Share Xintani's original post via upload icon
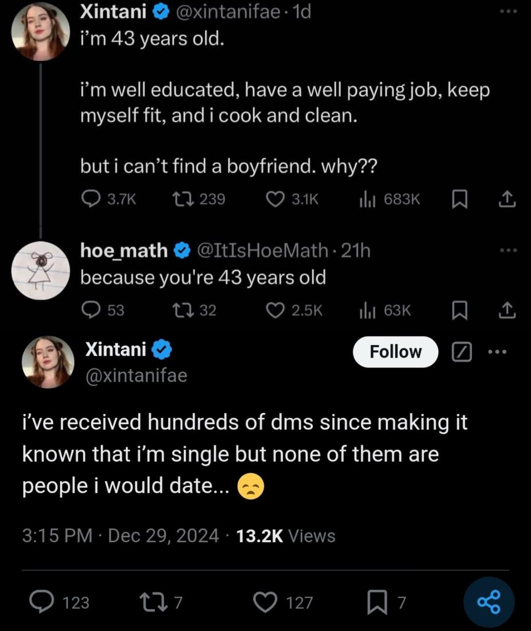The height and width of the screenshot is (631, 531). coord(507,199)
